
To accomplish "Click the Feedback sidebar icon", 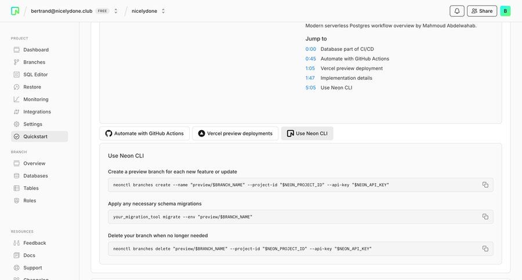I will 16,243.
